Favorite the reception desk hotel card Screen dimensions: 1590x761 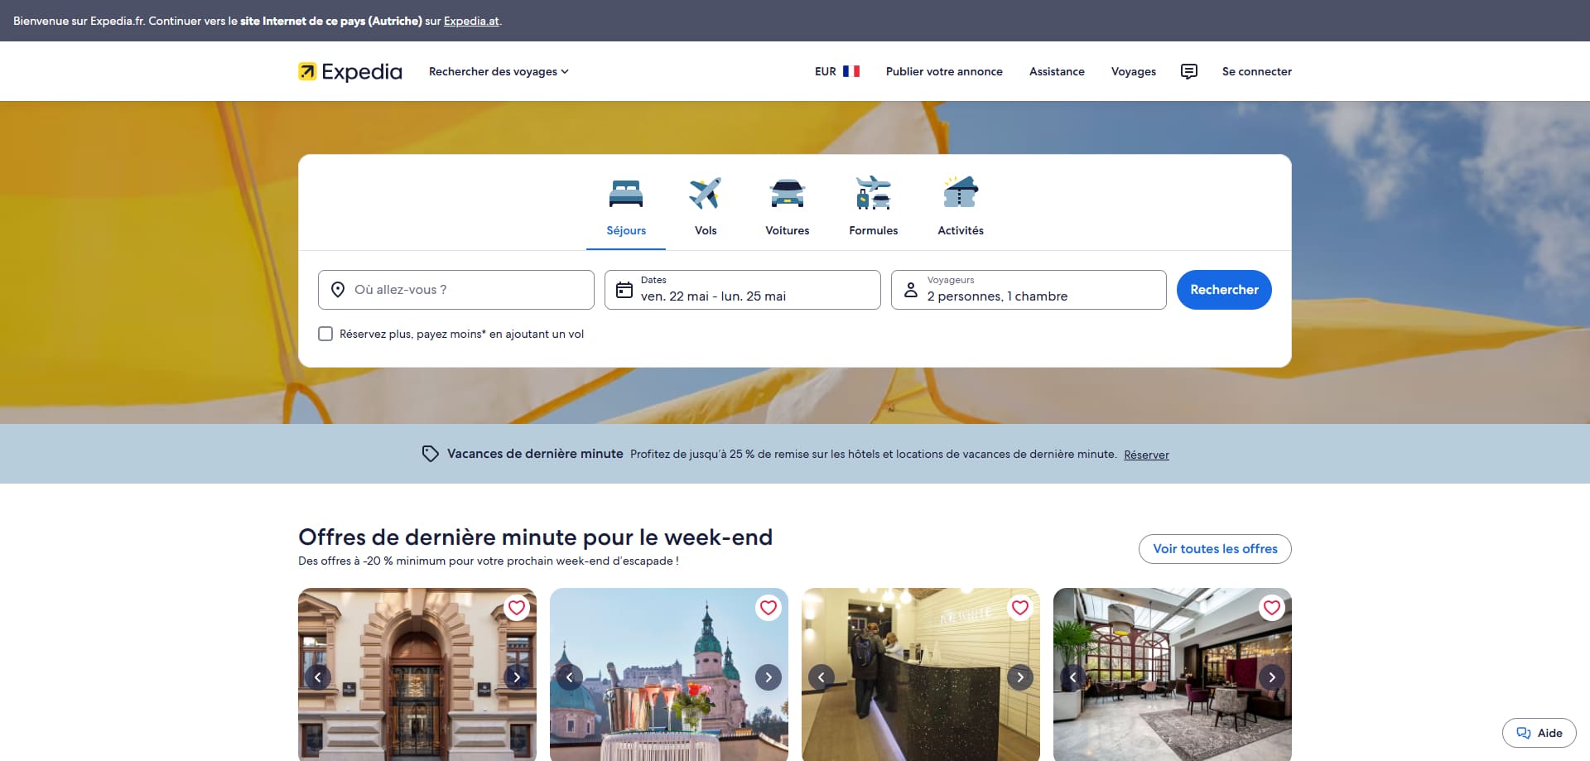coord(1020,608)
